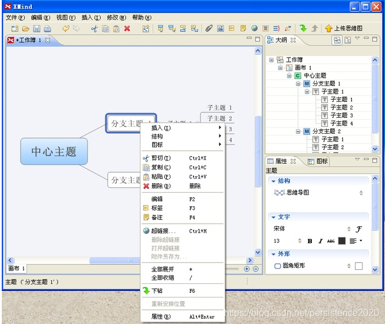This screenshot has width=385, height=324.
Task: Choose 属性 in context menu
Action: (x=182, y=317)
